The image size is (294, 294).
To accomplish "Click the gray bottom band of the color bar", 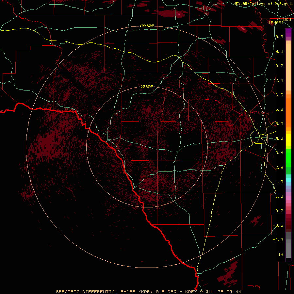I will 288,249.
